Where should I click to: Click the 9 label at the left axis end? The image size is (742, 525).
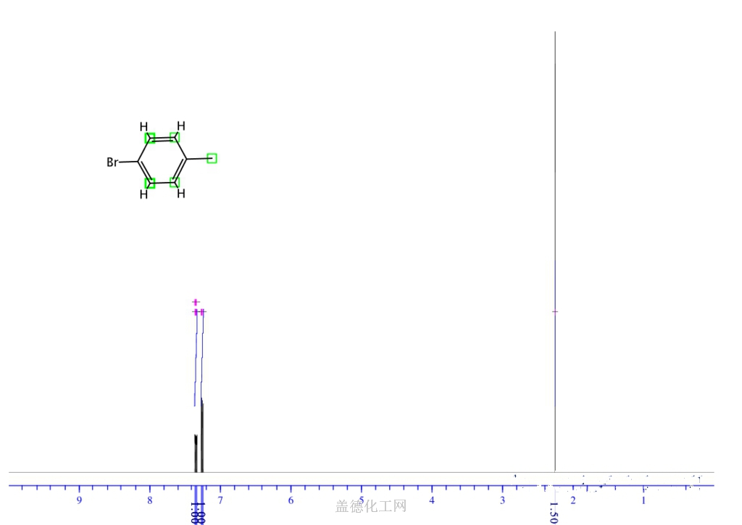click(x=80, y=500)
